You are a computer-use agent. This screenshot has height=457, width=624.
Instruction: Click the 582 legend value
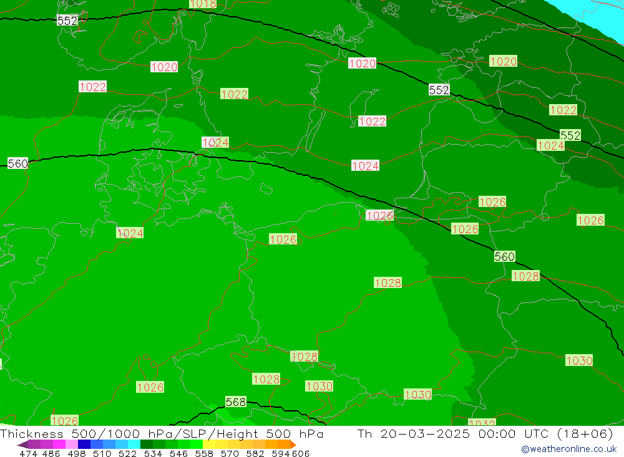[x=255, y=453]
